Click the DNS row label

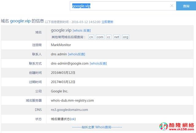click(38, 110)
